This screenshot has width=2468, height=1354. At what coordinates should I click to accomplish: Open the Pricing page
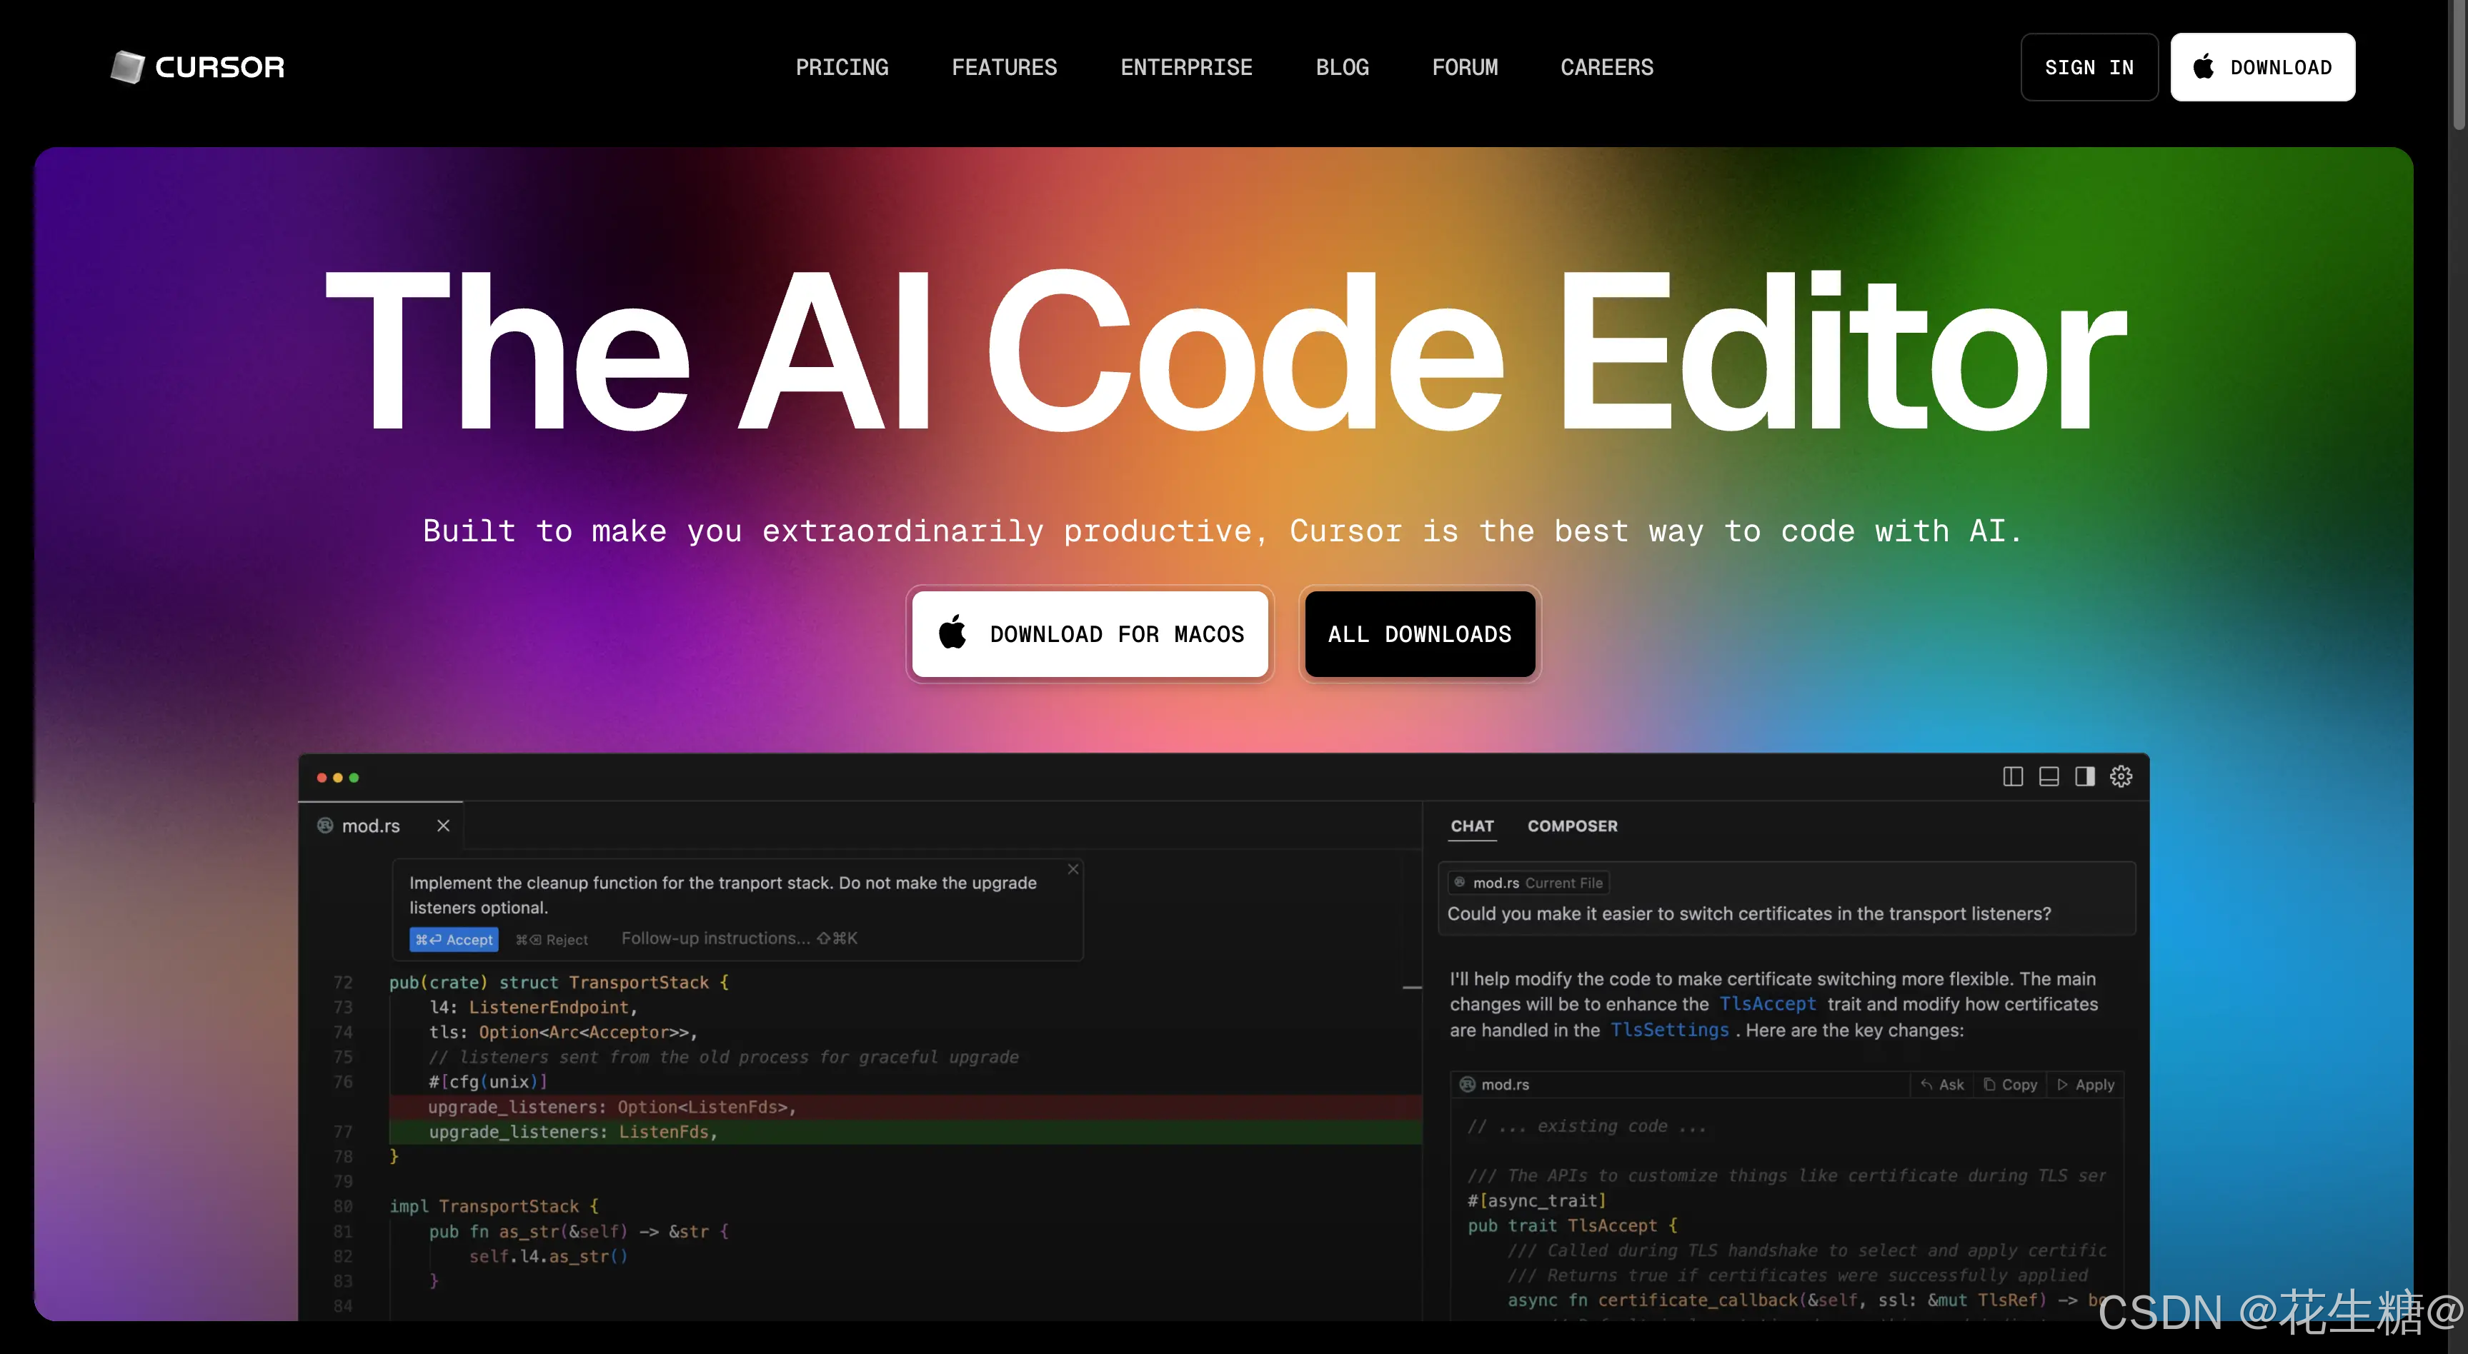pyautogui.click(x=841, y=67)
